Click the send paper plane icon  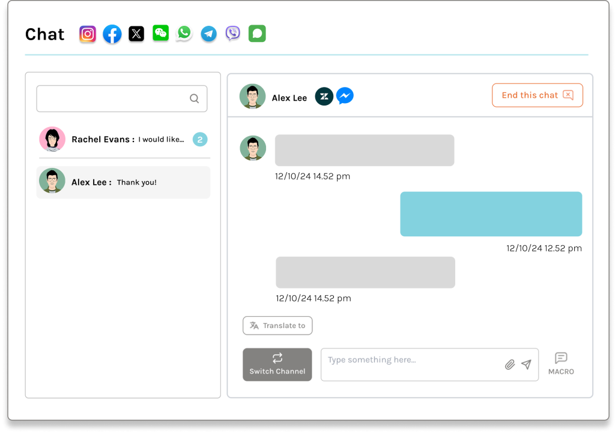coord(526,365)
